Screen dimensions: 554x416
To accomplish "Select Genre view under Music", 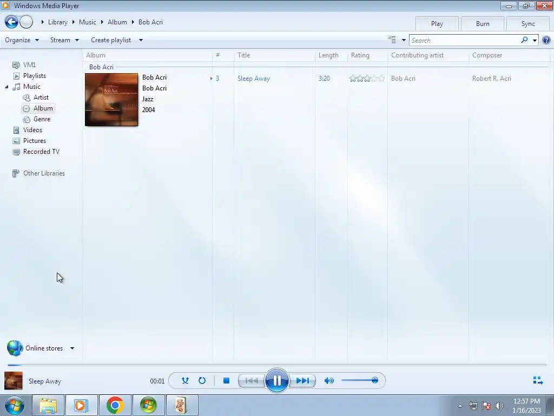I will point(42,119).
